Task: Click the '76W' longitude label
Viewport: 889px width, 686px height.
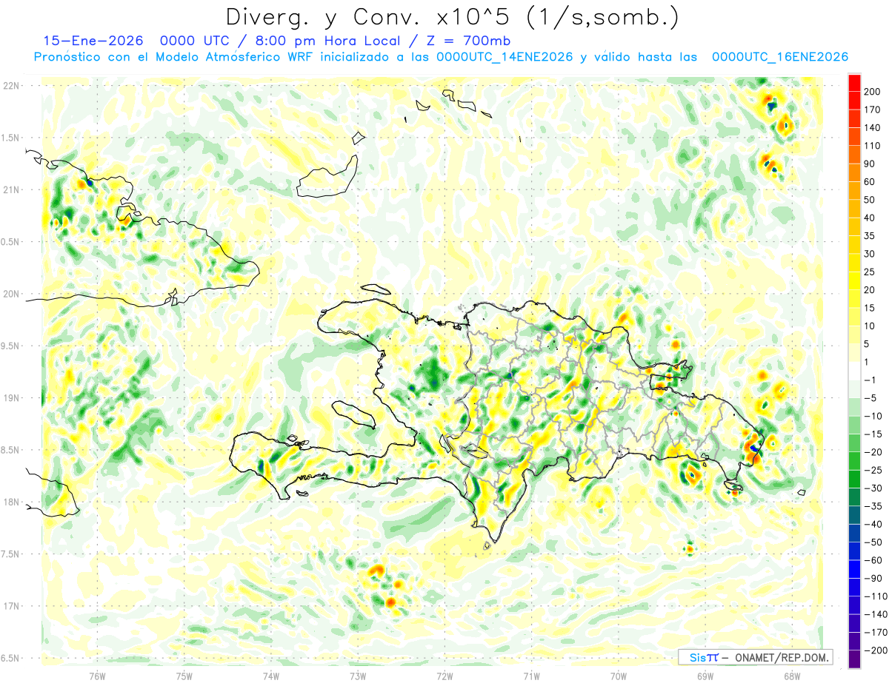Action: (97, 676)
